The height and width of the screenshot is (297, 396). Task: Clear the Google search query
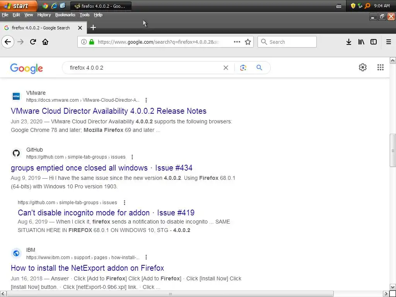(226, 68)
